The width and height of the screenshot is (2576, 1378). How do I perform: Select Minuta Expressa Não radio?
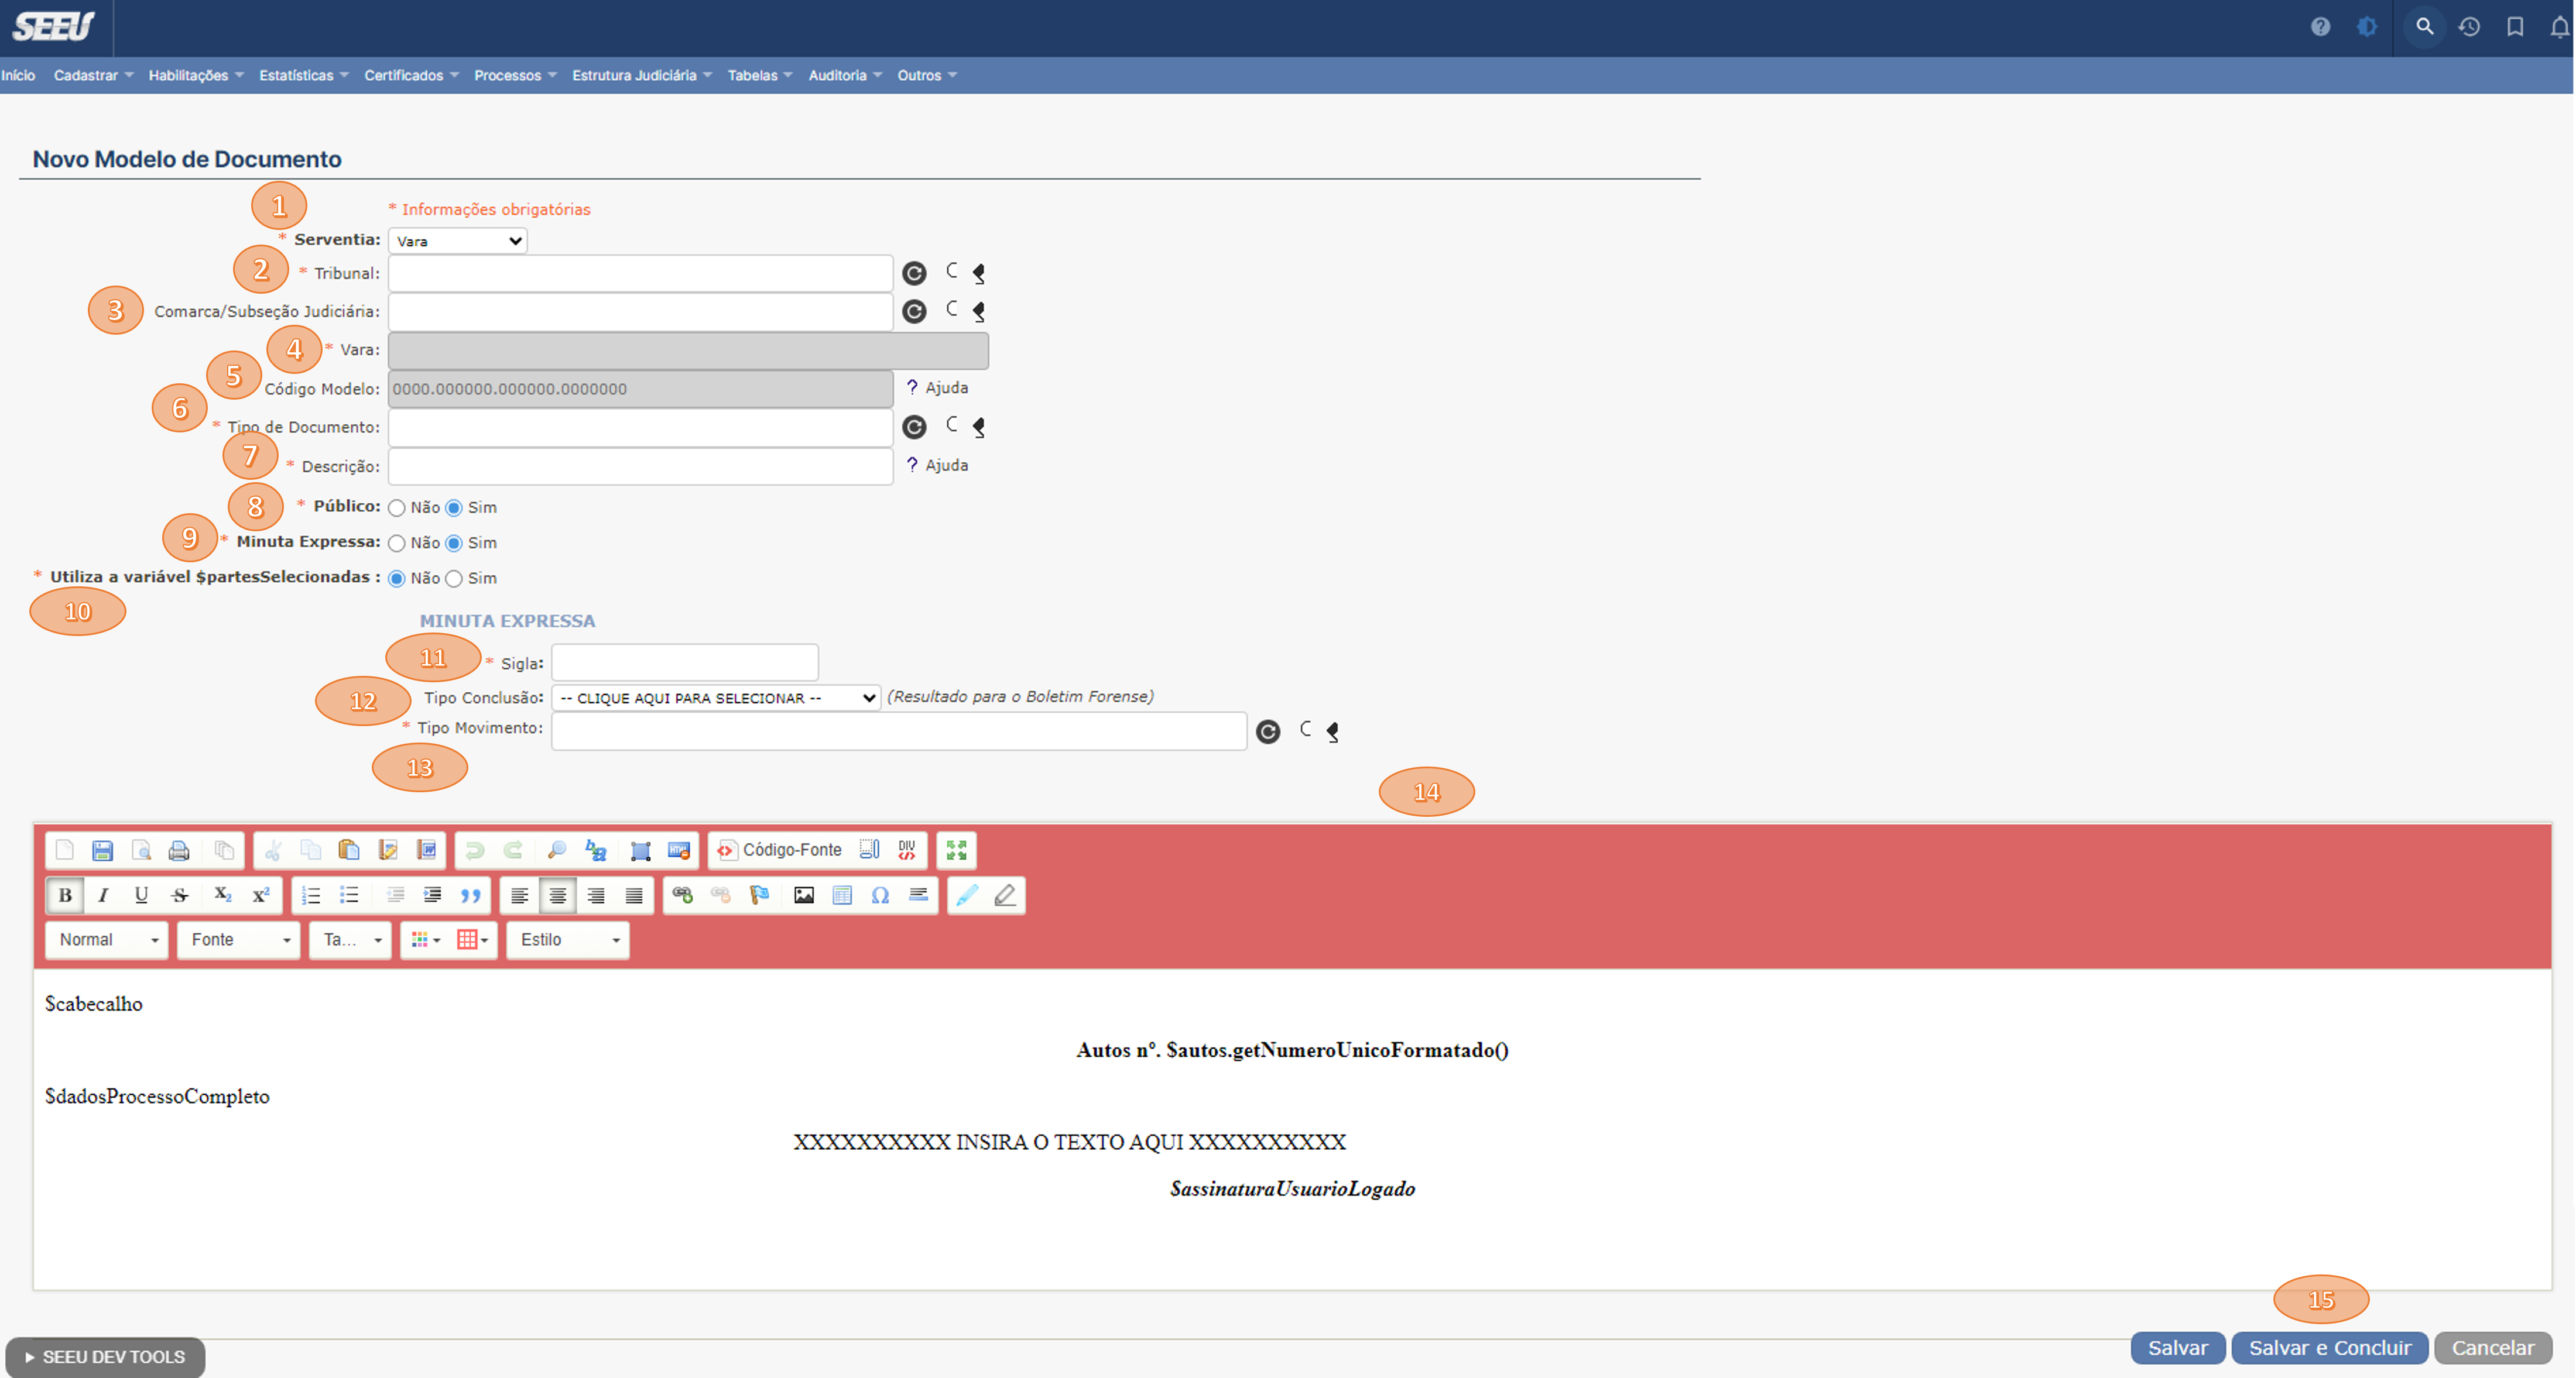pos(397,544)
